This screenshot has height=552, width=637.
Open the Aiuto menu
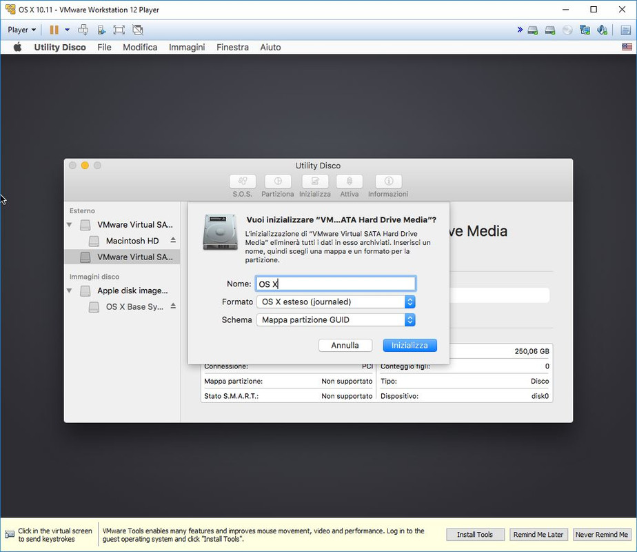click(270, 47)
